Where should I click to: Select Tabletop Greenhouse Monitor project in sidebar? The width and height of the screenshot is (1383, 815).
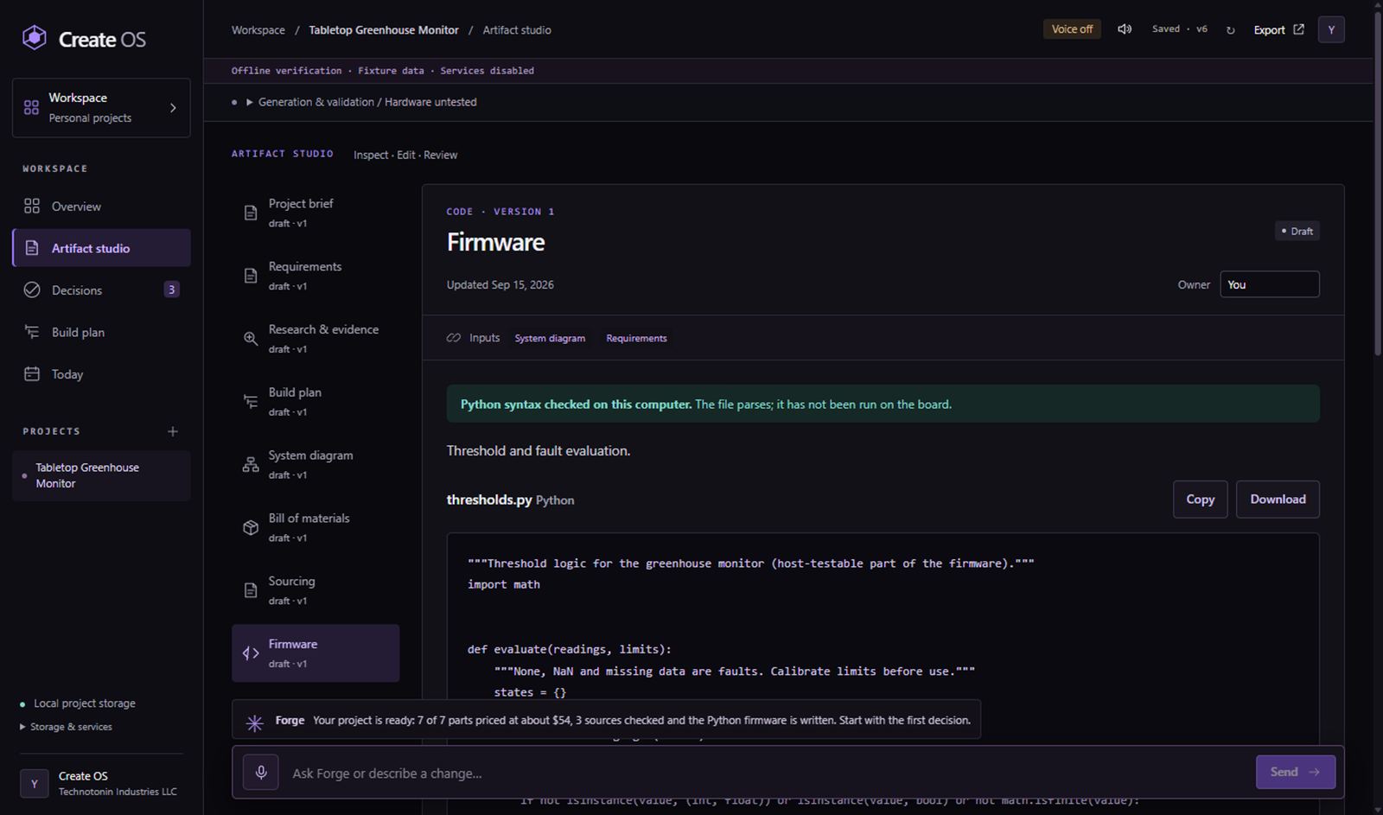(101, 475)
